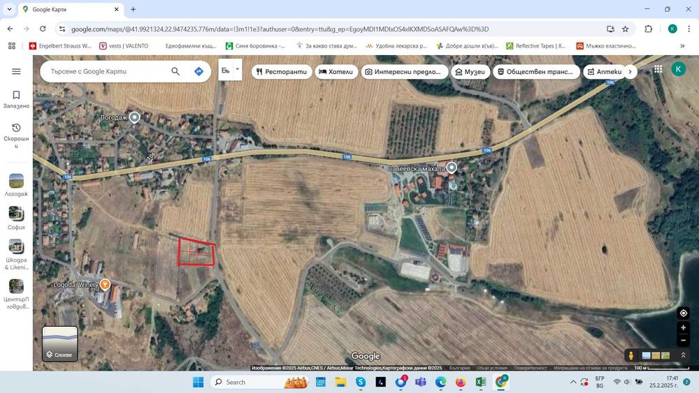699x393 pixels.
Task: Click the 100 м map scale bar
Action: point(661,368)
